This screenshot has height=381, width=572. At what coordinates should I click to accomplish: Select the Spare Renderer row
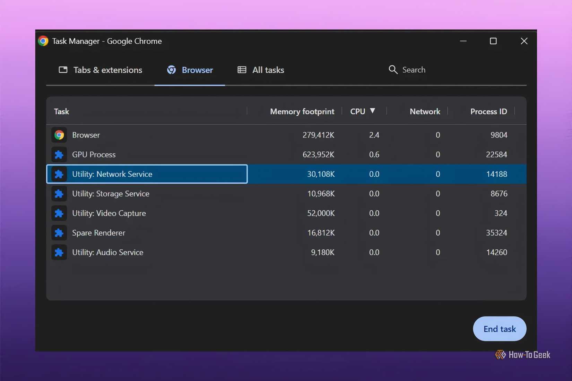286,233
